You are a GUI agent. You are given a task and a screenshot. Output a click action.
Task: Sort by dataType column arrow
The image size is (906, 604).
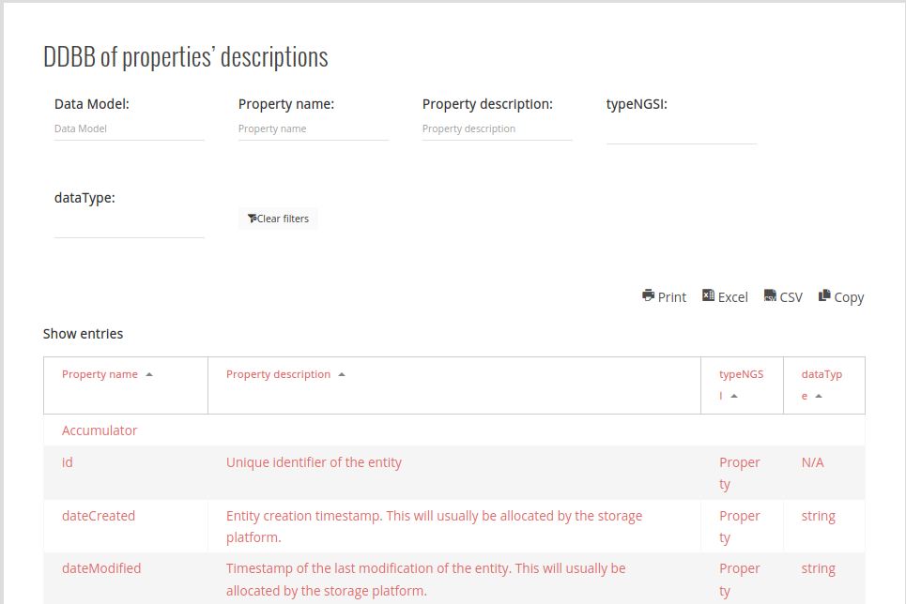(x=819, y=396)
